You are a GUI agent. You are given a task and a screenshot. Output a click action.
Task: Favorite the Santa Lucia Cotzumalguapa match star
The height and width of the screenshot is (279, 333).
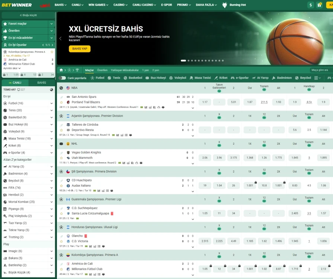coord(61,214)
